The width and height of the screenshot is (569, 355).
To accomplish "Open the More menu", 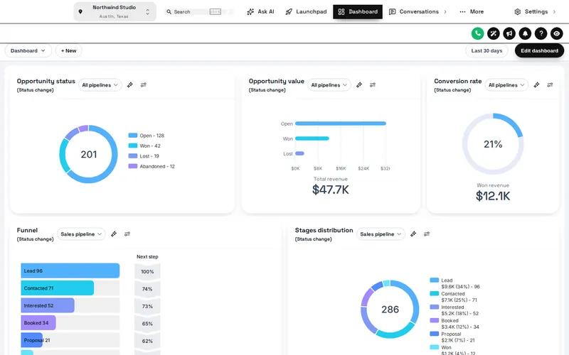I will tap(472, 12).
